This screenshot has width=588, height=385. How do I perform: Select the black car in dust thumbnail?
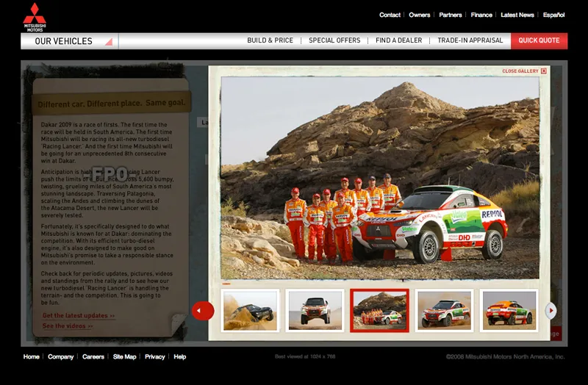[x=250, y=310]
